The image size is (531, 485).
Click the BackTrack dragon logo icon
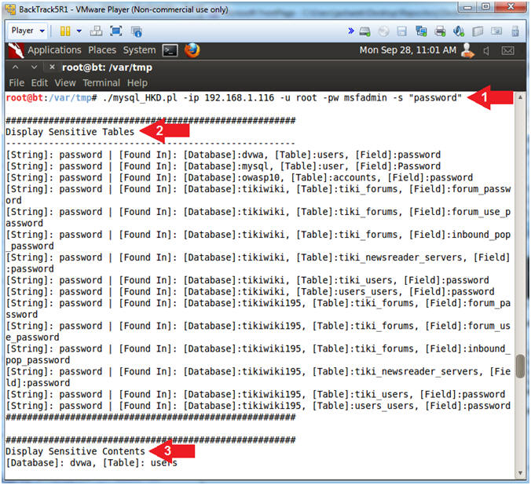tap(16, 51)
